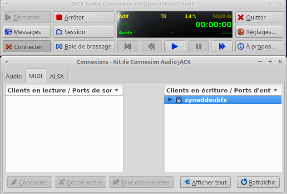287x194 pixels.
Task: Click the 44100 Hz sample rate text
Action: 222,16
